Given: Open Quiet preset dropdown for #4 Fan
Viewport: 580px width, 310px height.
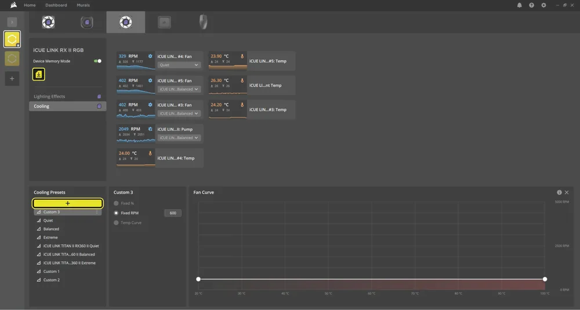Looking at the screenshot, I should pyautogui.click(x=179, y=65).
